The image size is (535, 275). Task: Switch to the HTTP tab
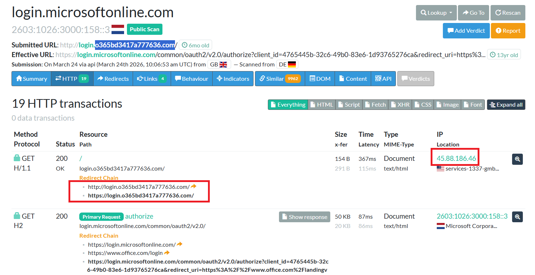coord(72,79)
